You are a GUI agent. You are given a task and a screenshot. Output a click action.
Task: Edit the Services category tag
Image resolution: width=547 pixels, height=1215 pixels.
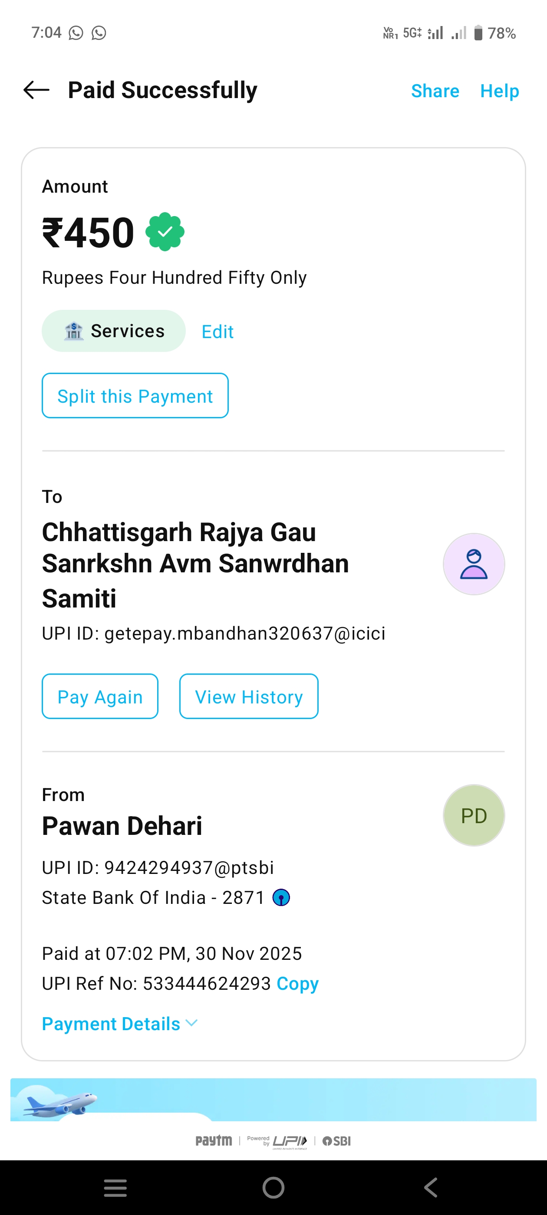click(x=217, y=332)
